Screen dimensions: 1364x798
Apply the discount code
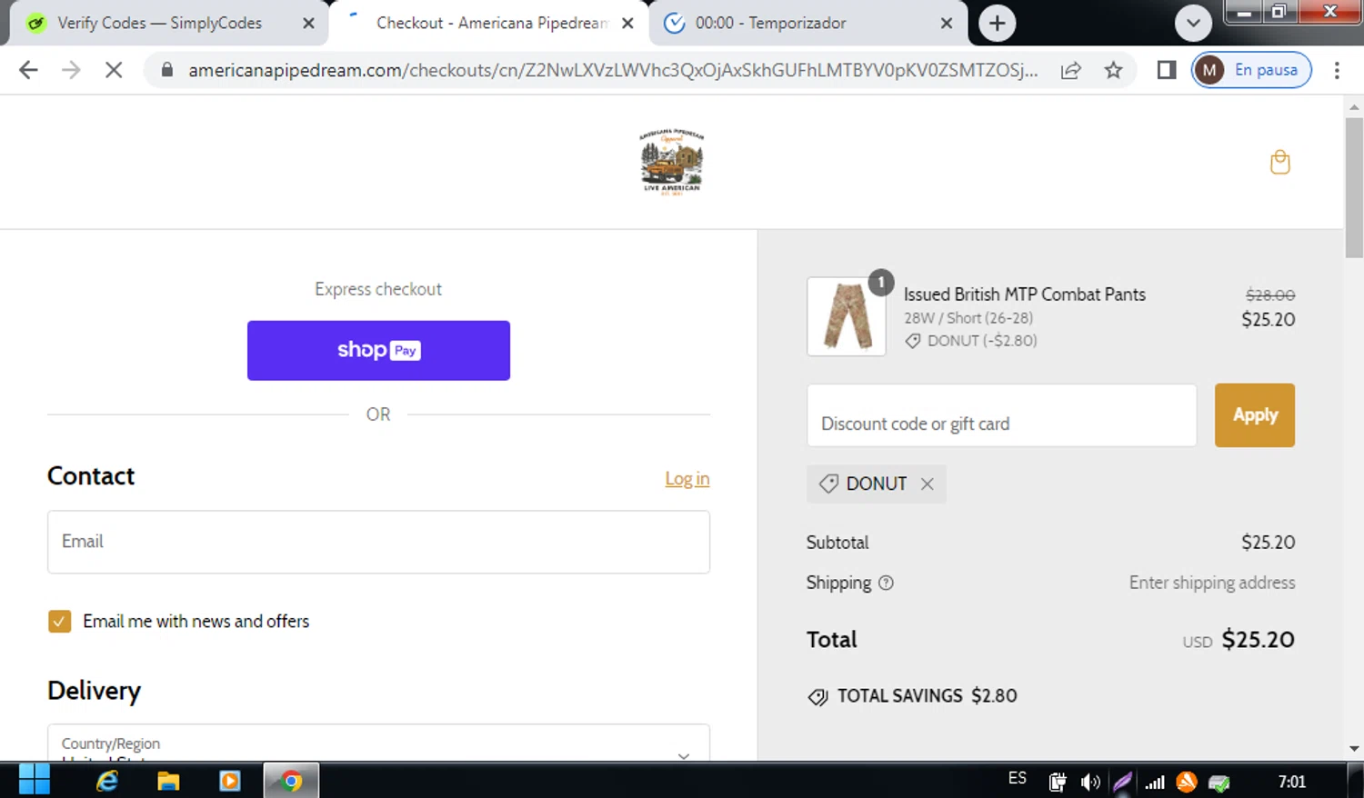pos(1255,415)
